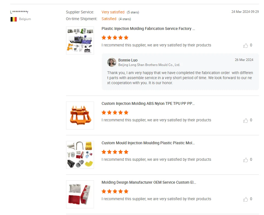Click the reviewer name L*********r

coord(19,12)
